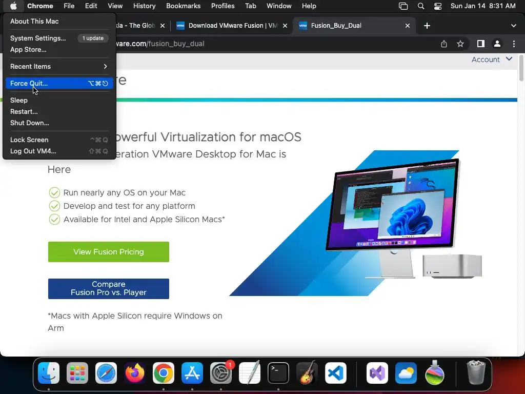
Task: Switch to the Fusion_Buy_Dual tab
Action: [x=353, y=26]
